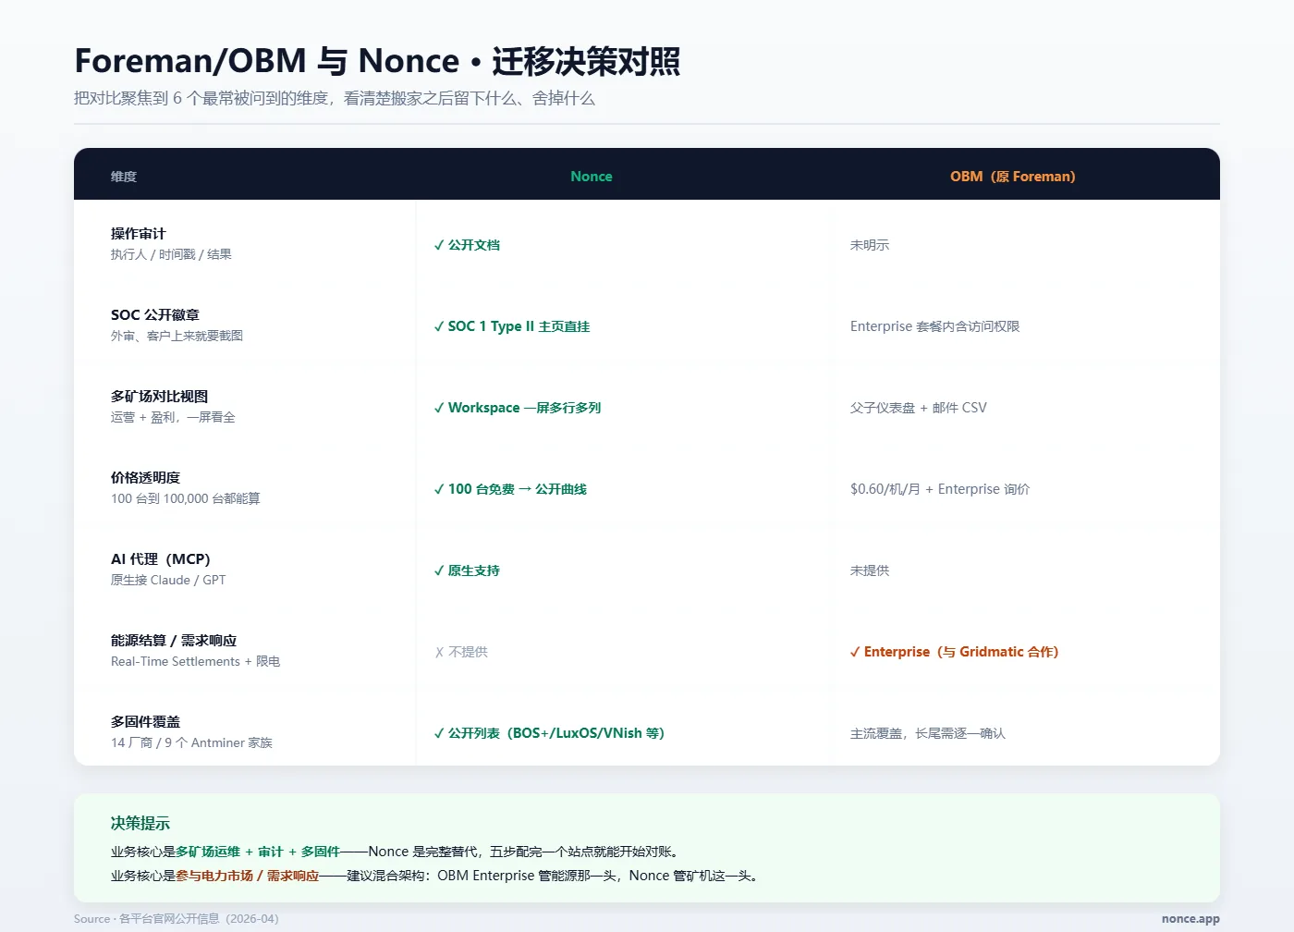Click '主流覆盖，长尾需逐一确认' cell
This screenshot has width=1294, height=932.
pos(928,733)
